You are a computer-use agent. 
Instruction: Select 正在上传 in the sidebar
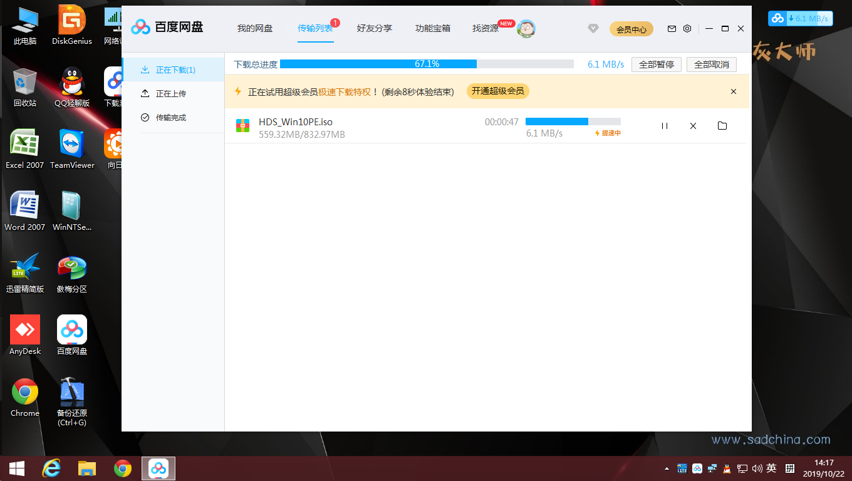point(173,93)
